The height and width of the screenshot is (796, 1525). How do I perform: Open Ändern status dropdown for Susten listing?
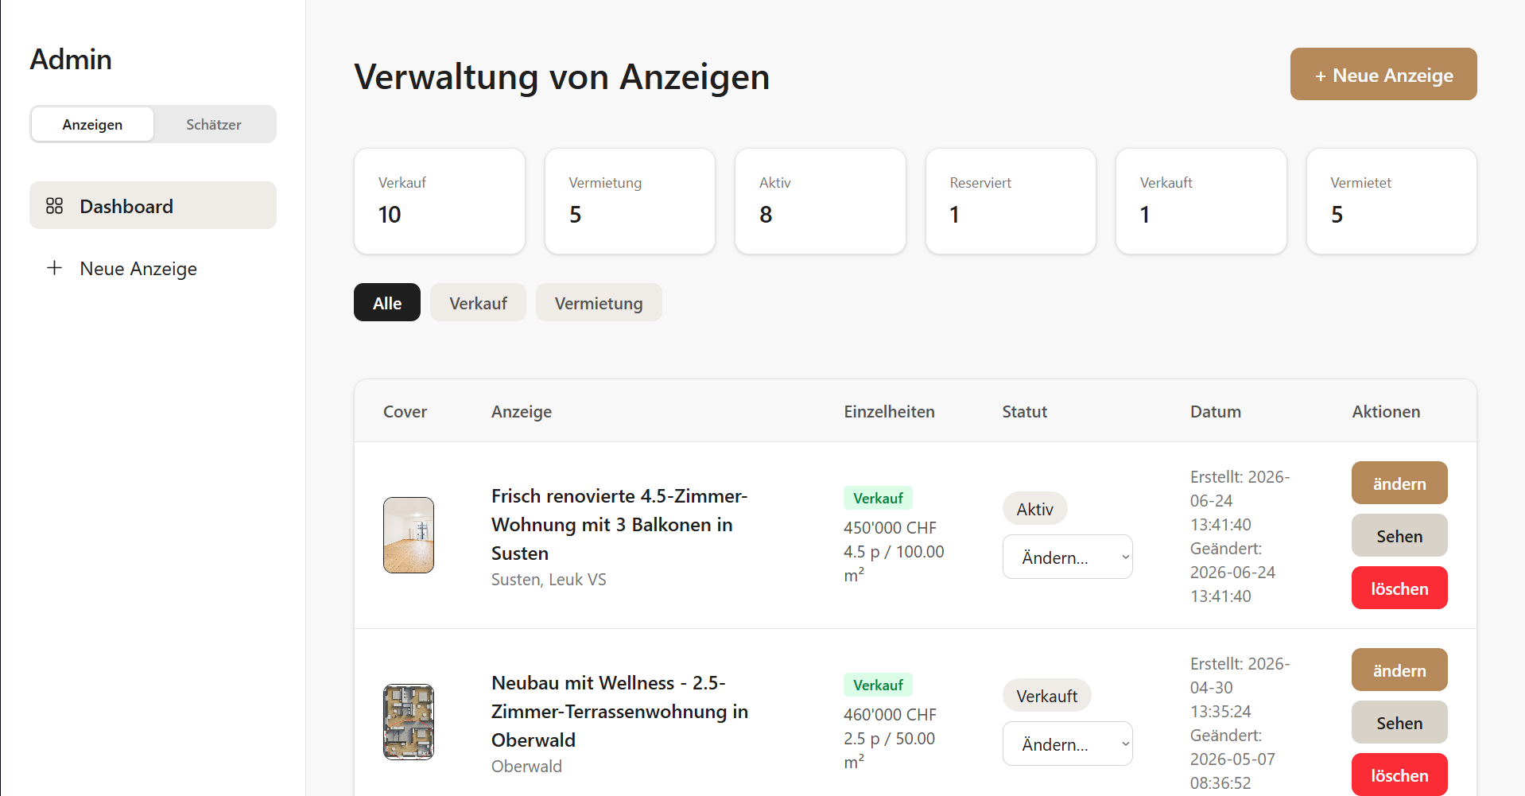click(x=1067, y=557)
